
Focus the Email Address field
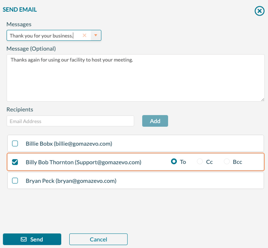coord(70,121)
